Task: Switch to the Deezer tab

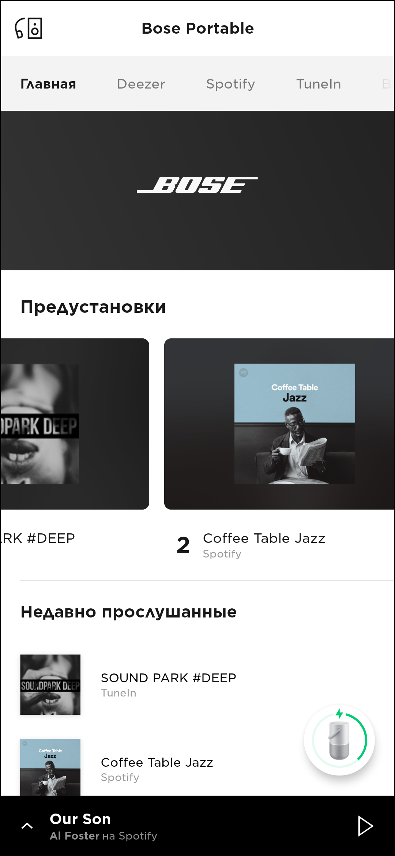Action: (x=141, y=84)
